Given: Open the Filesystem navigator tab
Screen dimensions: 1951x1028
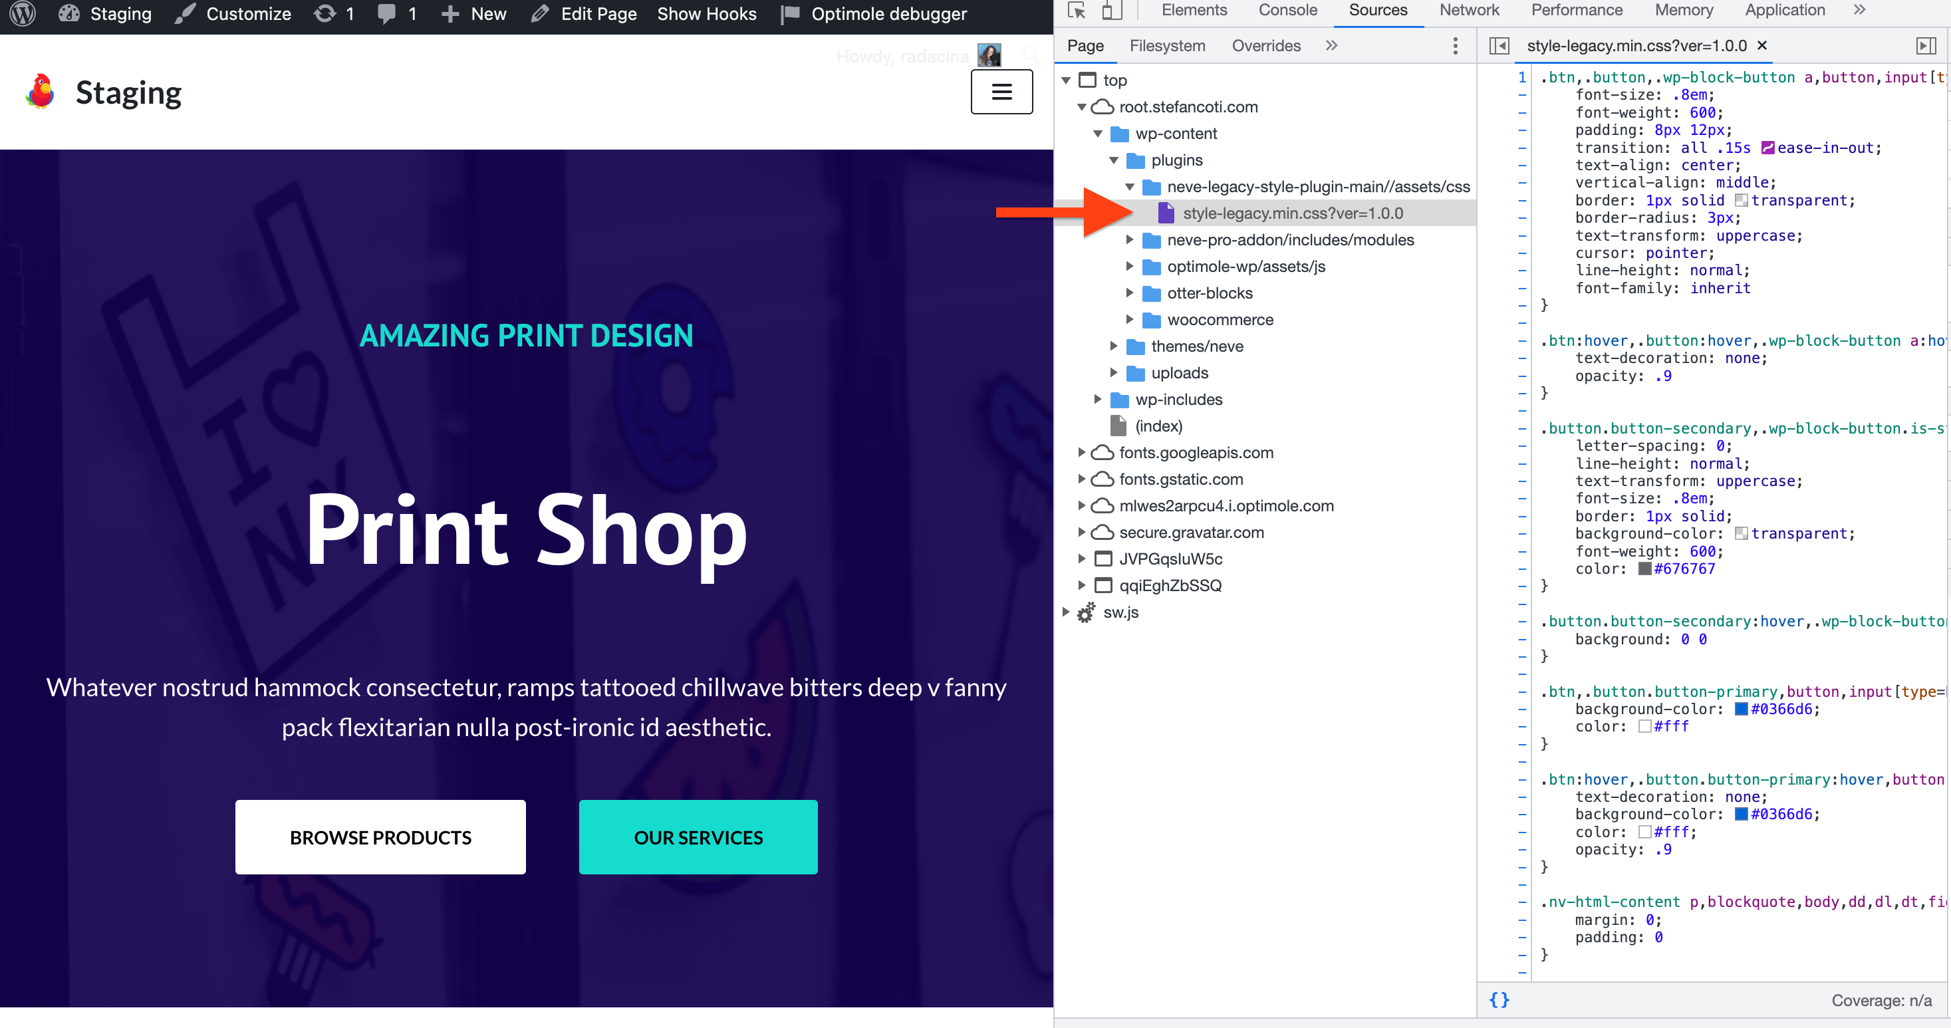Looking at the screenshot, I should click(1166, 46).
